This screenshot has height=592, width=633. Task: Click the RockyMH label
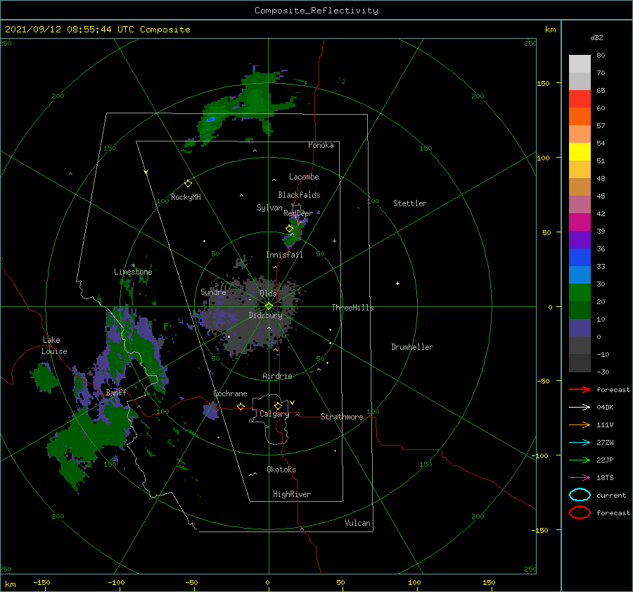(186, 197)
